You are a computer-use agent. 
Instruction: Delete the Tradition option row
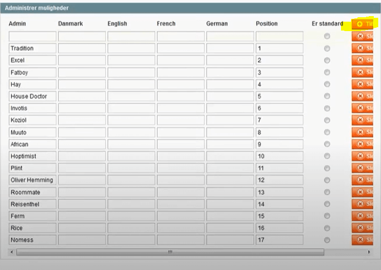tap(362, 48)
